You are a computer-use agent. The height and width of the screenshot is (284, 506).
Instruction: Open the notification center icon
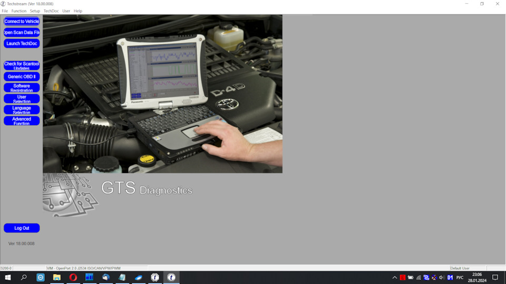tap(495, 278)
